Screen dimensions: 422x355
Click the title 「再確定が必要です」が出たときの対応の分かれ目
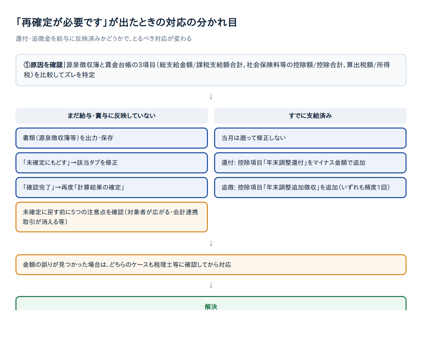(126, 22)
